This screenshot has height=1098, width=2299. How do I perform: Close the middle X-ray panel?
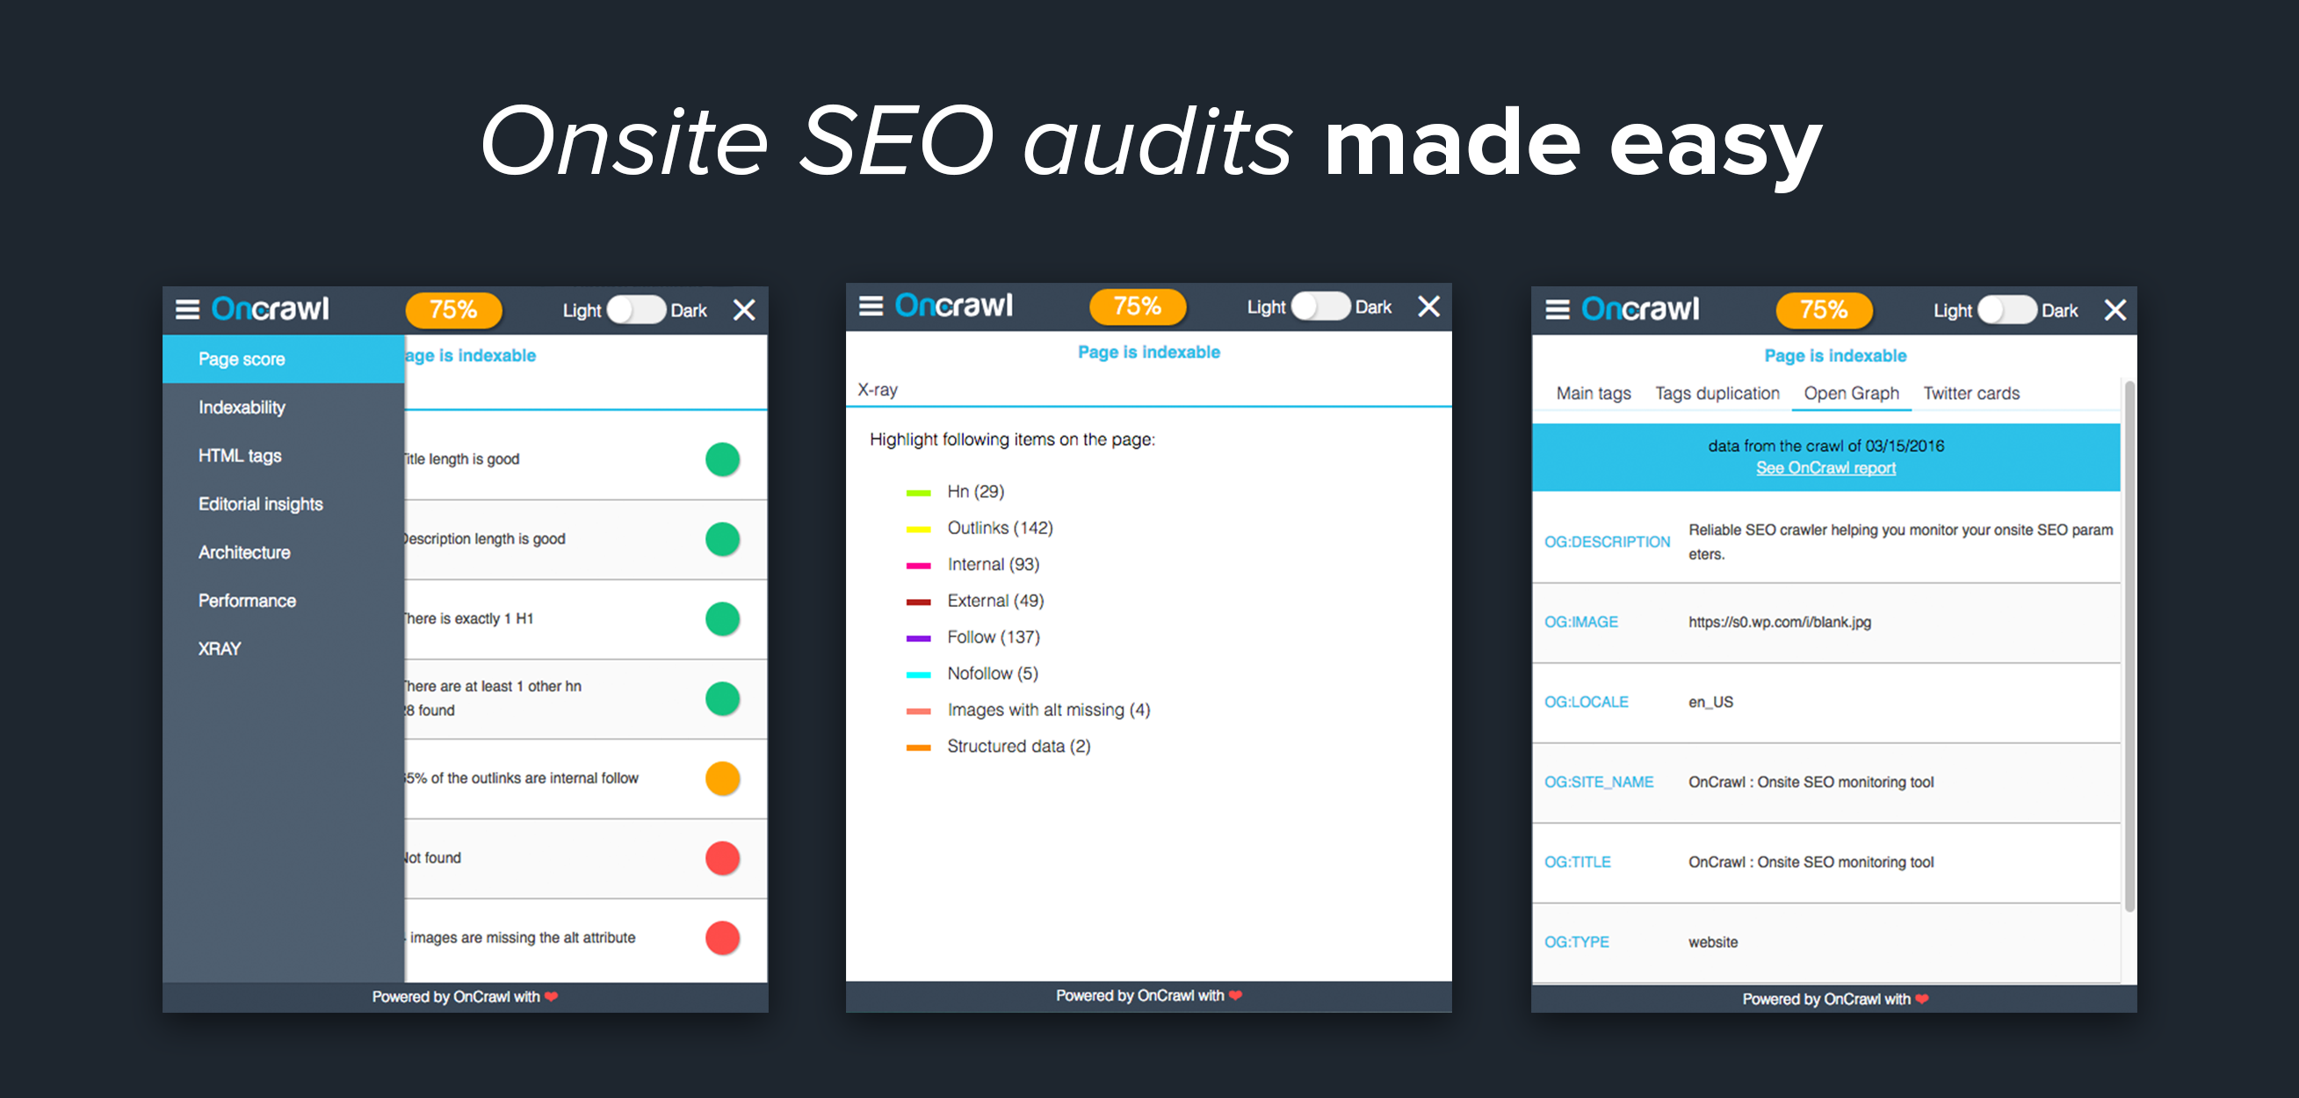pos(1428,307)
